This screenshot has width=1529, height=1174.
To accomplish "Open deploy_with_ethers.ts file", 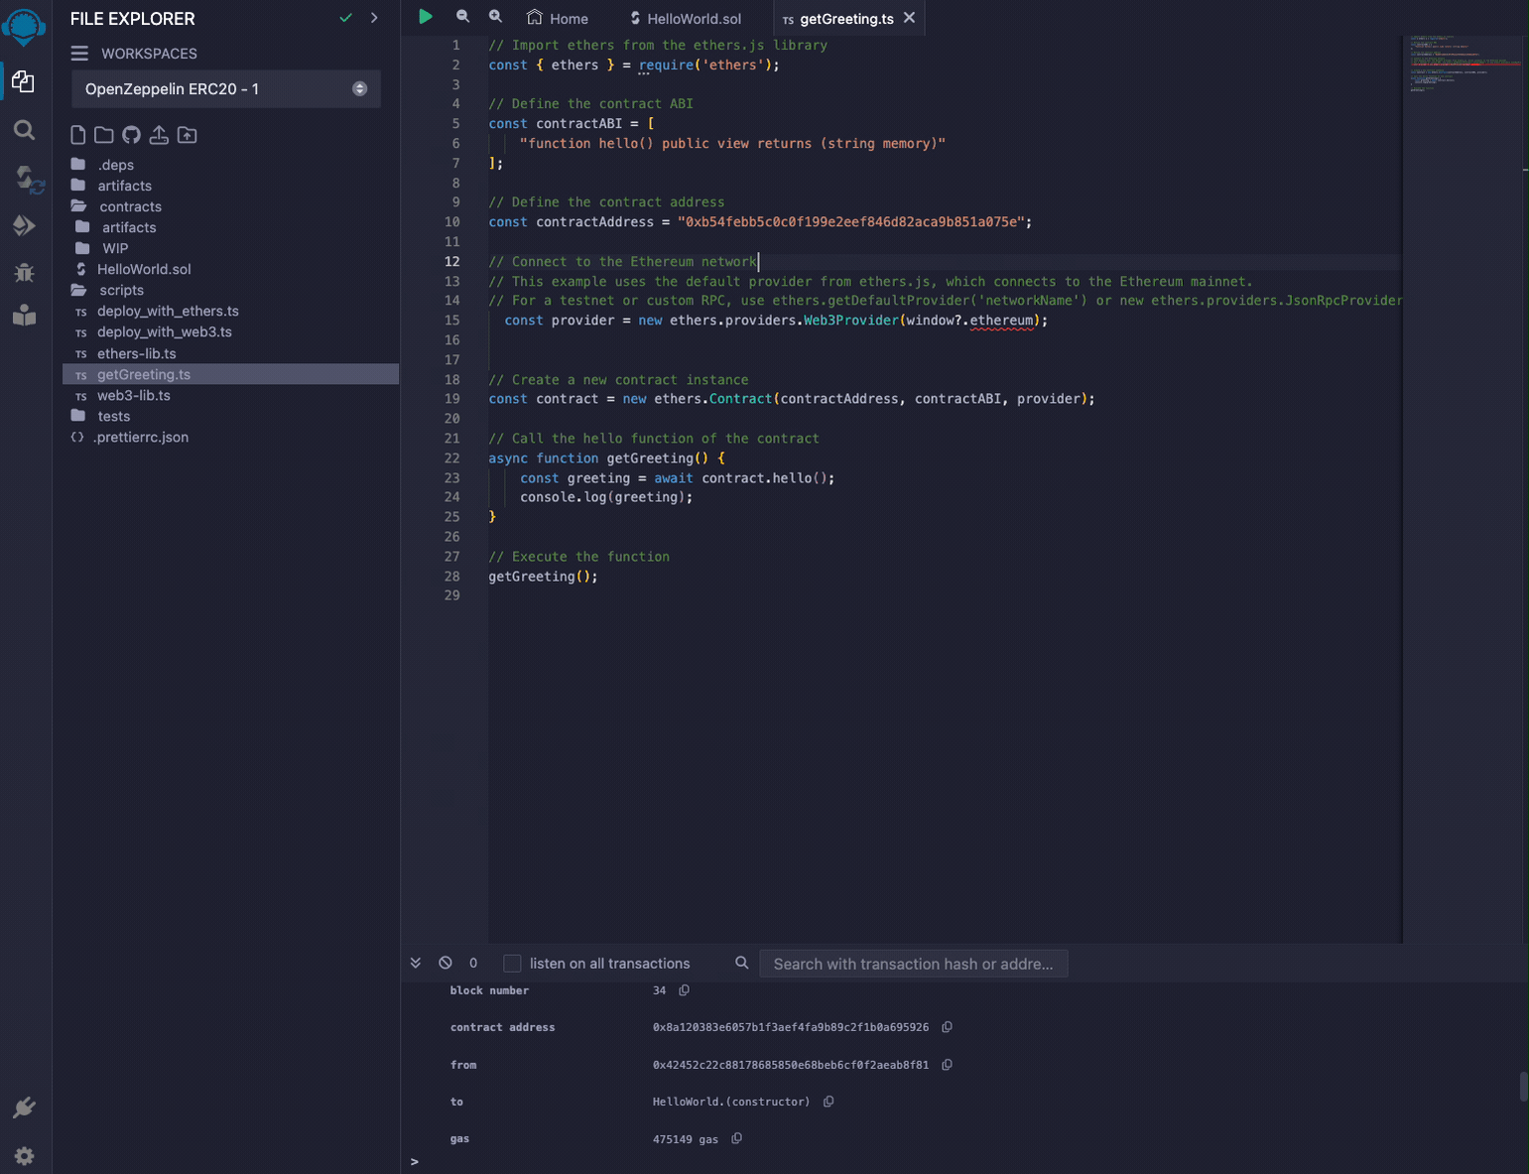I will click(x=168, y=311).
